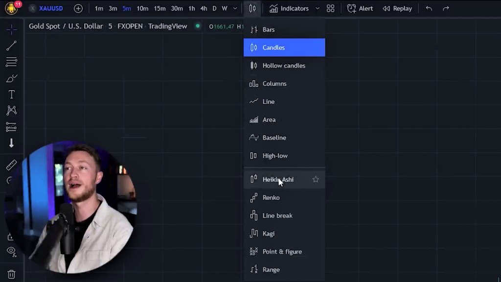
Task: Open the text annotation tool
Action: tap(11, 94)
